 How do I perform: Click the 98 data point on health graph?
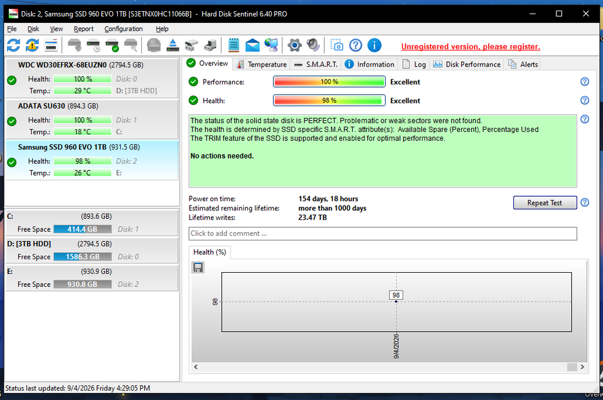point(396,302)
